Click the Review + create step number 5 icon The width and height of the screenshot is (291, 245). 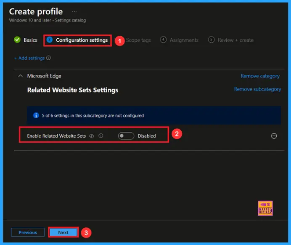point(211,40)
